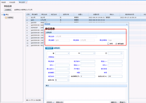Click inside the 备注 text area
This screenshot has height=103, width=146.
[86, 93]
